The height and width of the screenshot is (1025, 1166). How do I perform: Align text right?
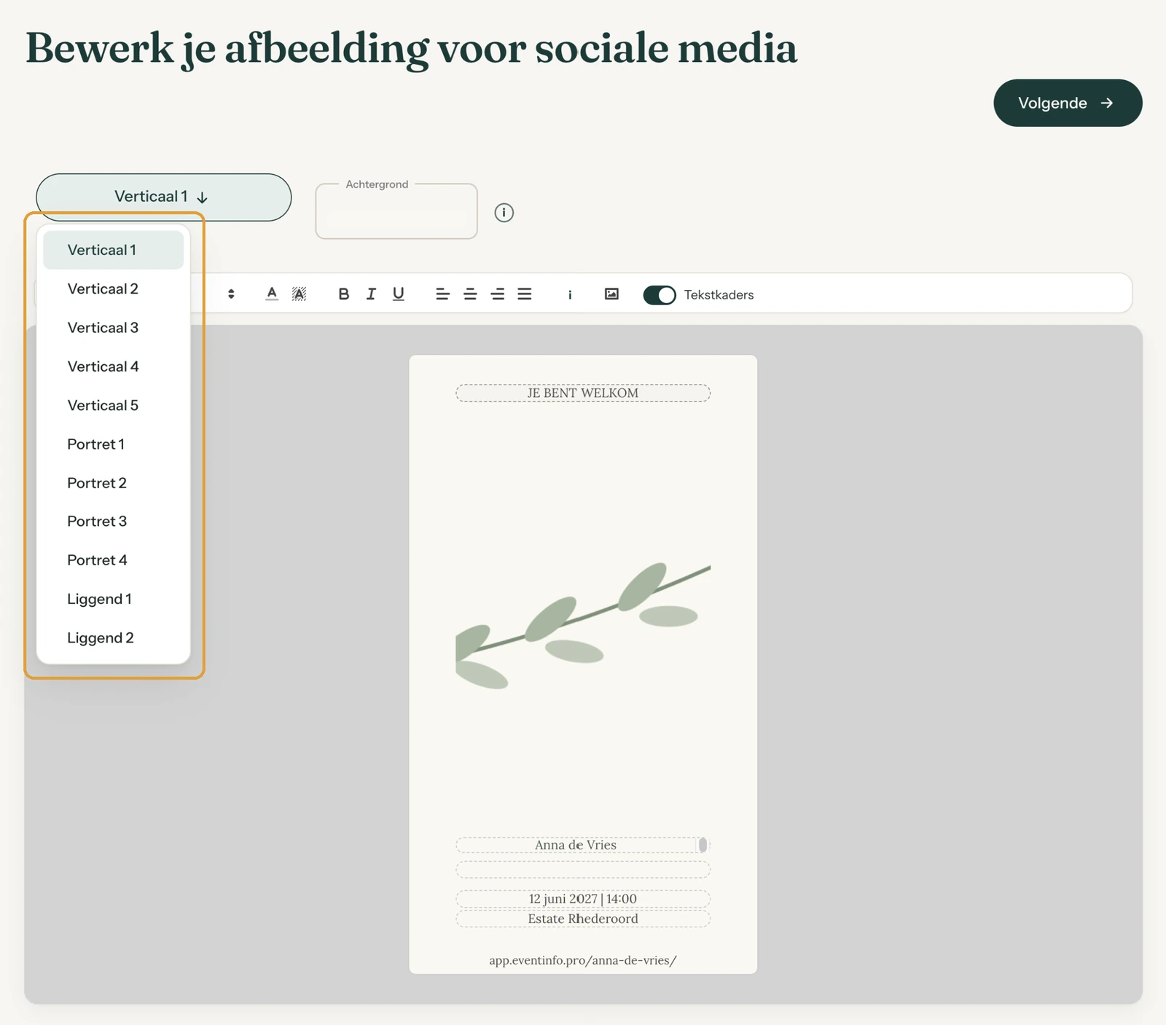498,294
